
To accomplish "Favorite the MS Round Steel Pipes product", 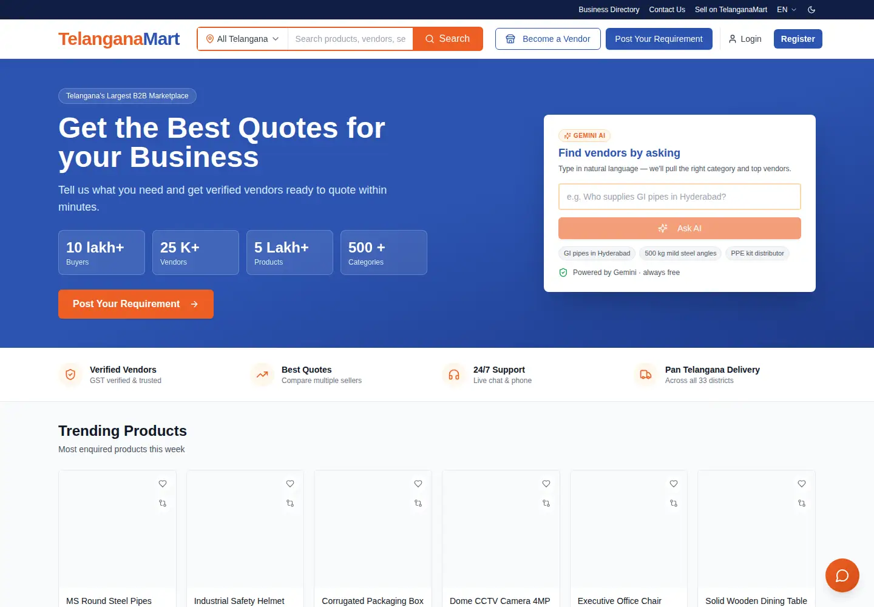I will (x=163, y=484).
